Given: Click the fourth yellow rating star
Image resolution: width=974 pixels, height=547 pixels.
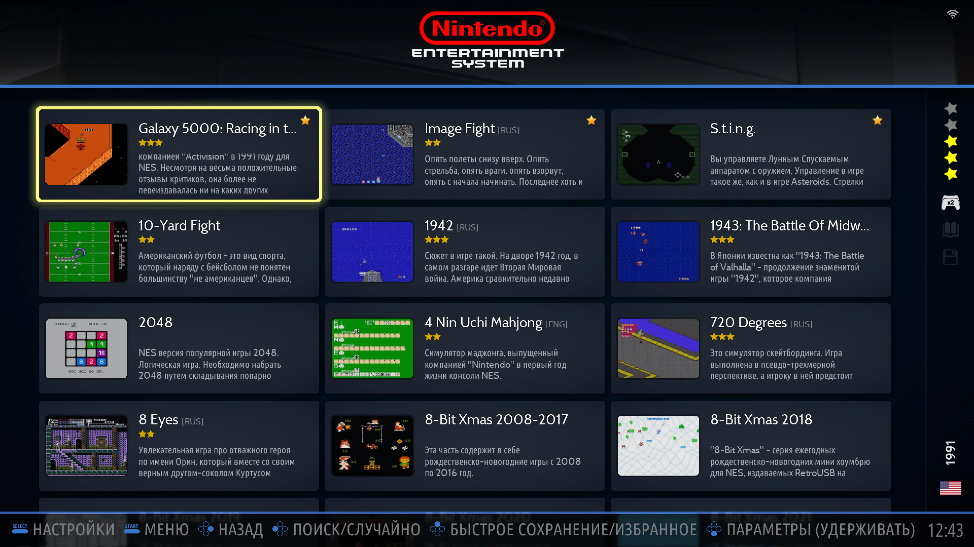Looking at the screenshot, I should coord(950,158).
